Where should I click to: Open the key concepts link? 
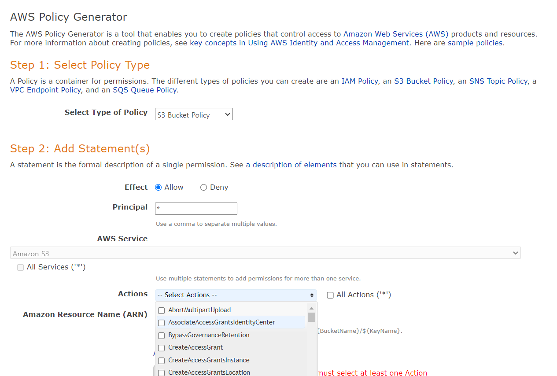pyautogui.click(x=213, y=43)
